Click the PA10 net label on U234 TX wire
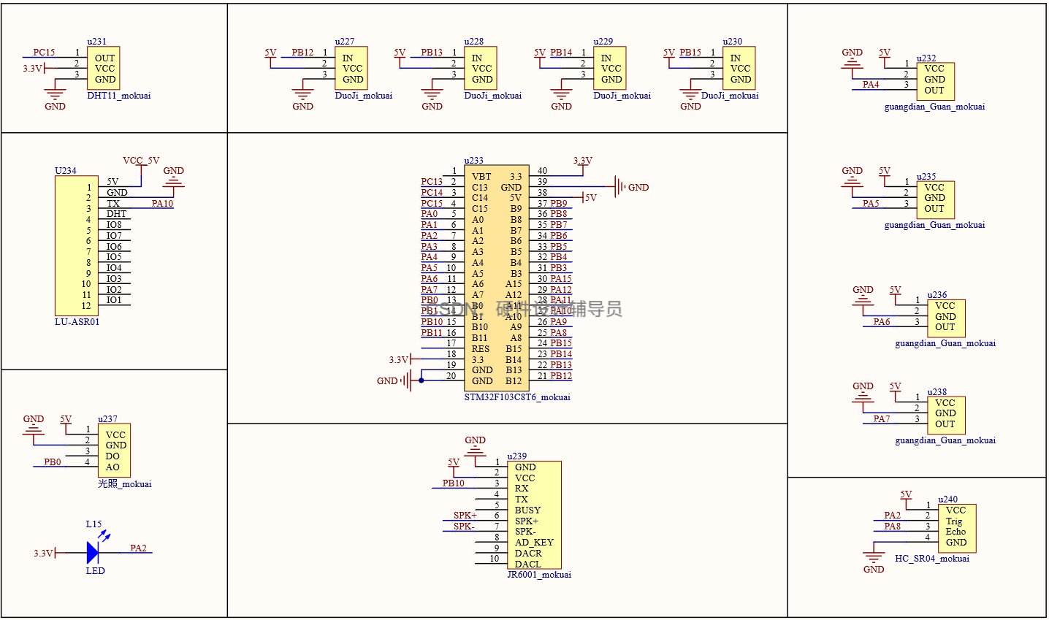1049x620 pixels. click(162, 204)
